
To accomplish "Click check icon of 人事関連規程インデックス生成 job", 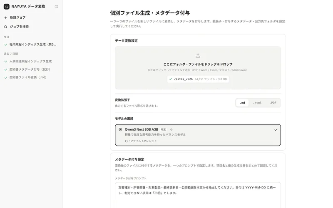I will pyautogui.click(x=6, y=61).
